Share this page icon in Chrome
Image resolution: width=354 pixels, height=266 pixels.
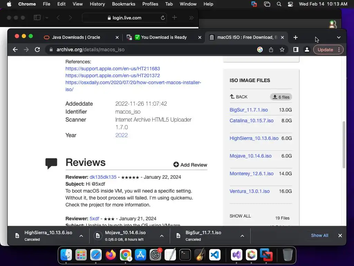pos(271,50)
